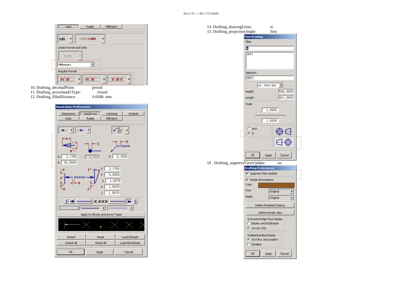The width and height of the screenshot is (402, 284).
Task: Click OK in the Annotation Preferences dialog
Action: [x=71, y=252]
